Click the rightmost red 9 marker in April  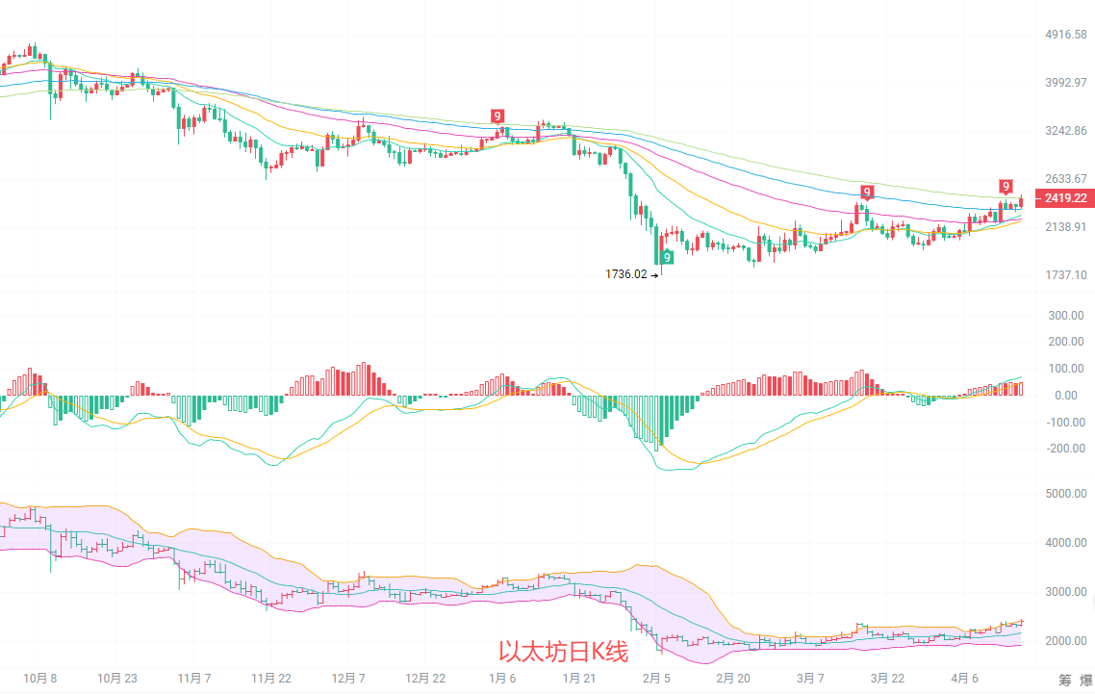pos(1006,186)
